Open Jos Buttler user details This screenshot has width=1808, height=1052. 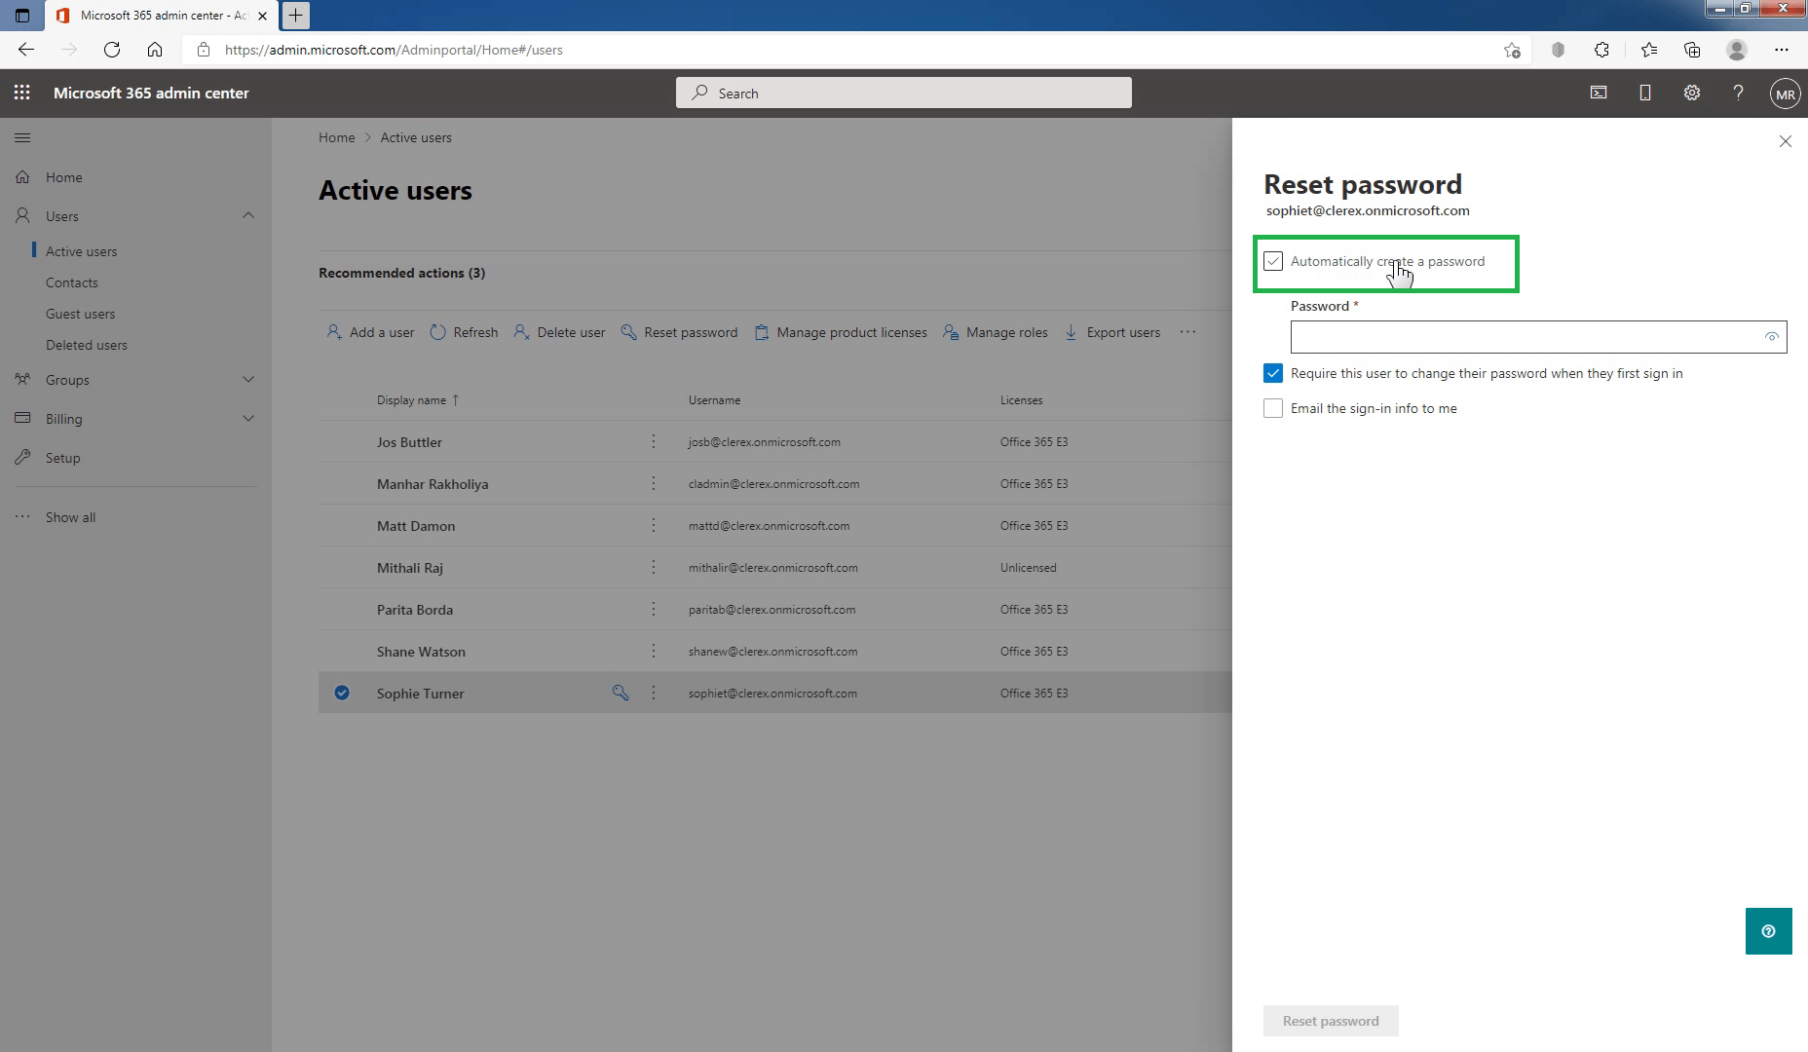[409, 442]
